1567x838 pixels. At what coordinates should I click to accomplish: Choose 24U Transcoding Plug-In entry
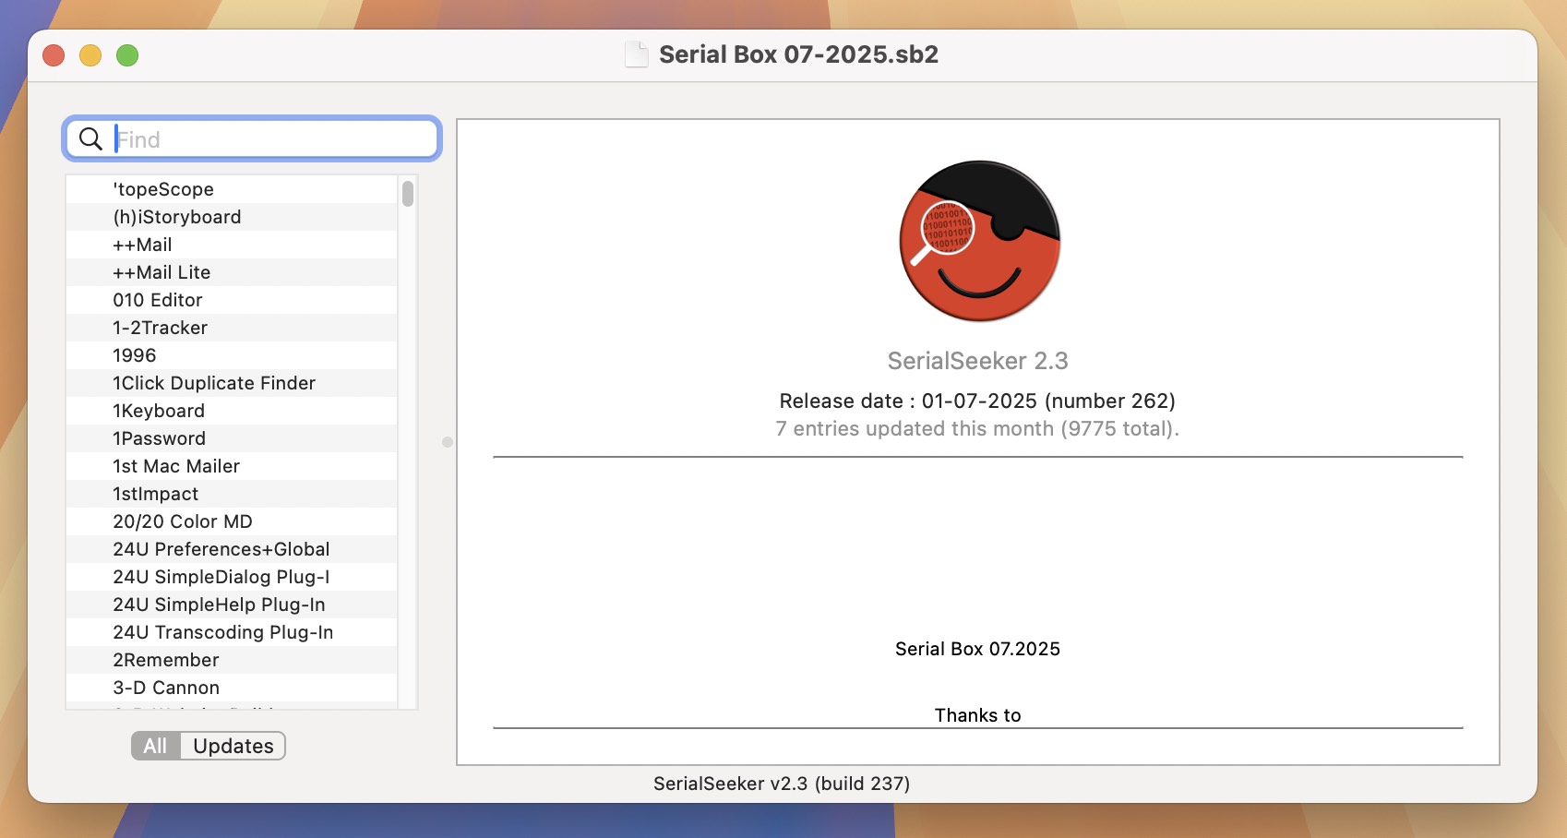click(232, 632)
